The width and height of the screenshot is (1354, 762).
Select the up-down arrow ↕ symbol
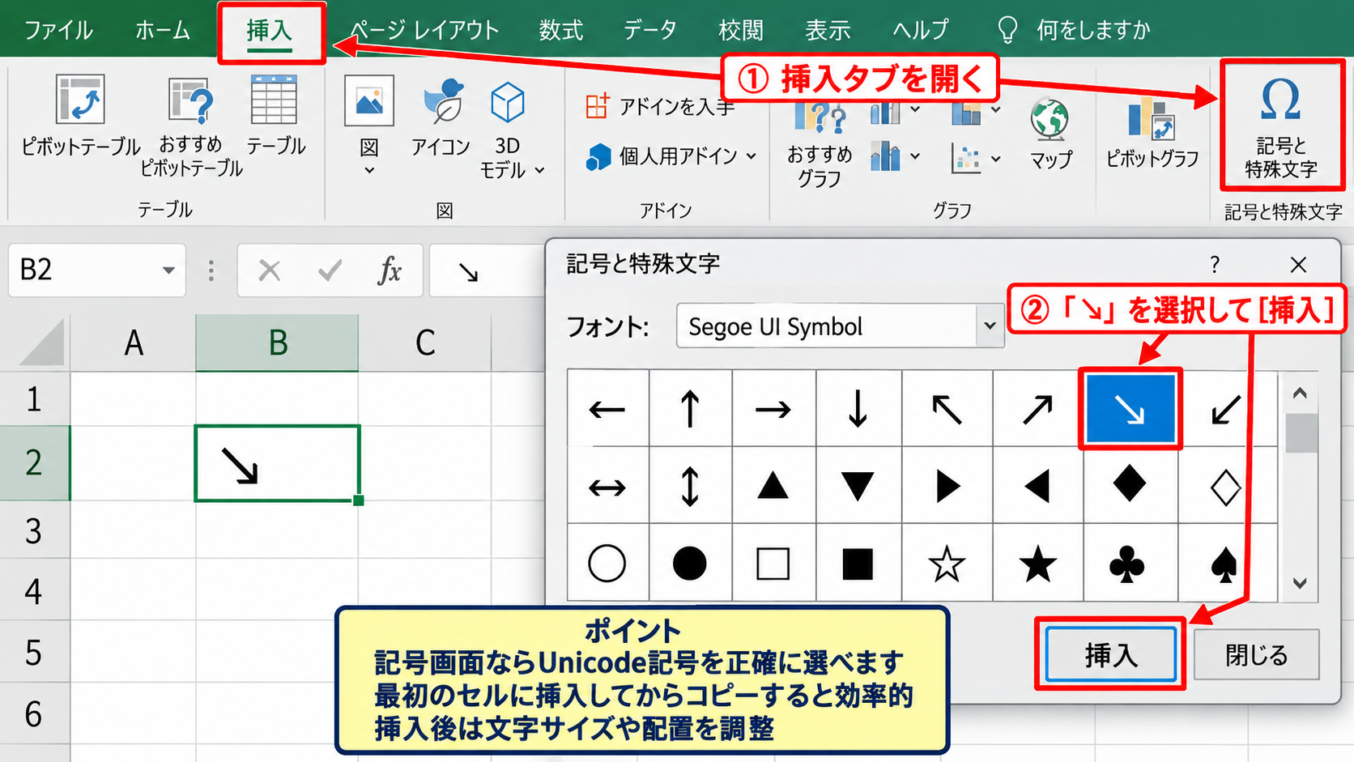(691, 487)
